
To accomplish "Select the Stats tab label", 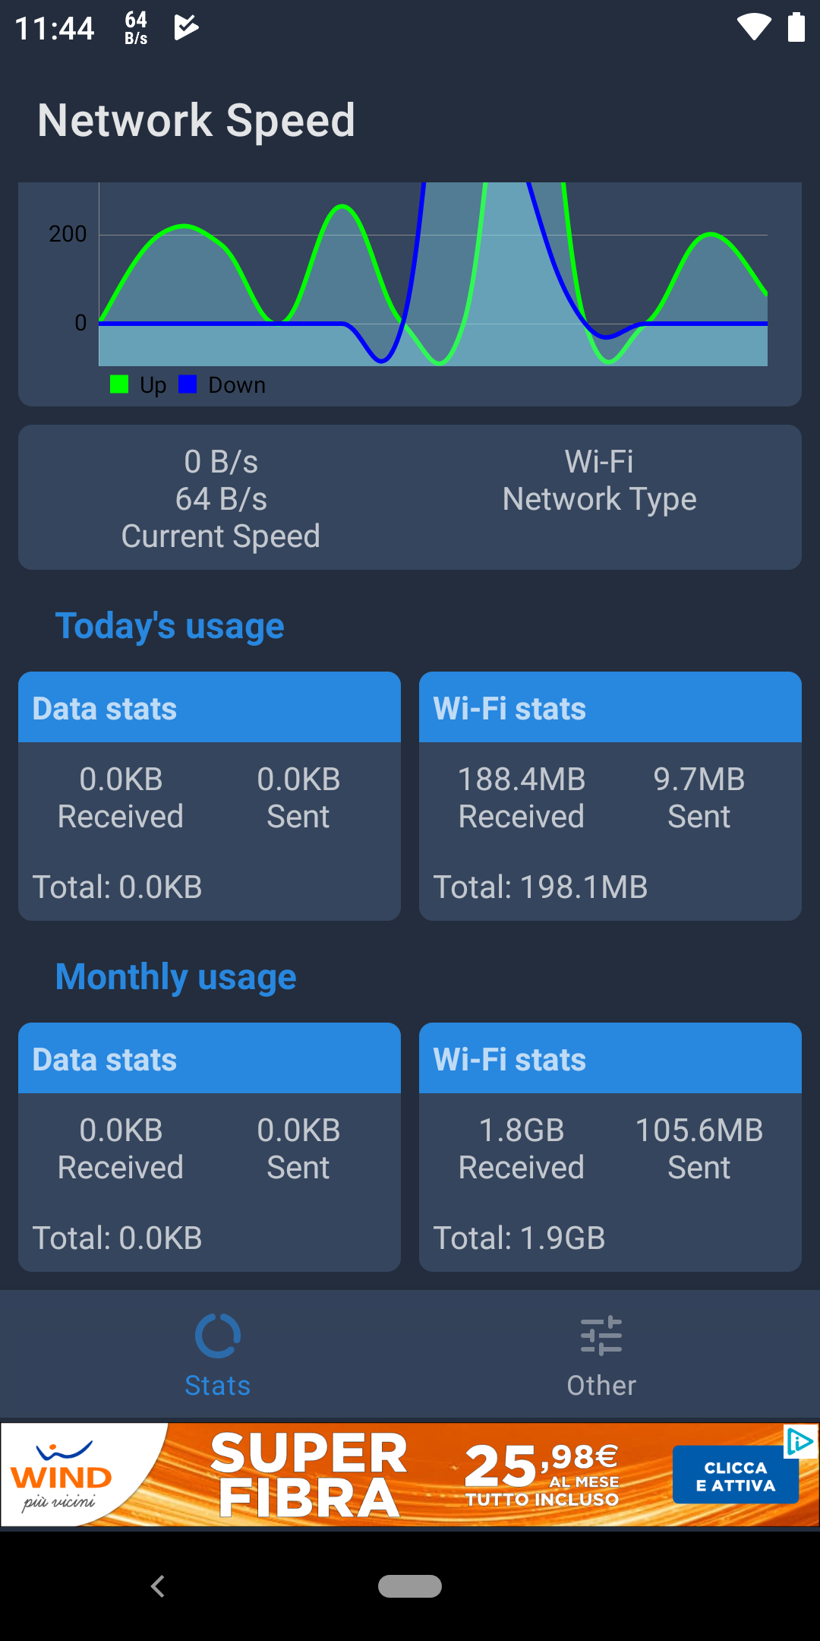I will coord(218,1386).
